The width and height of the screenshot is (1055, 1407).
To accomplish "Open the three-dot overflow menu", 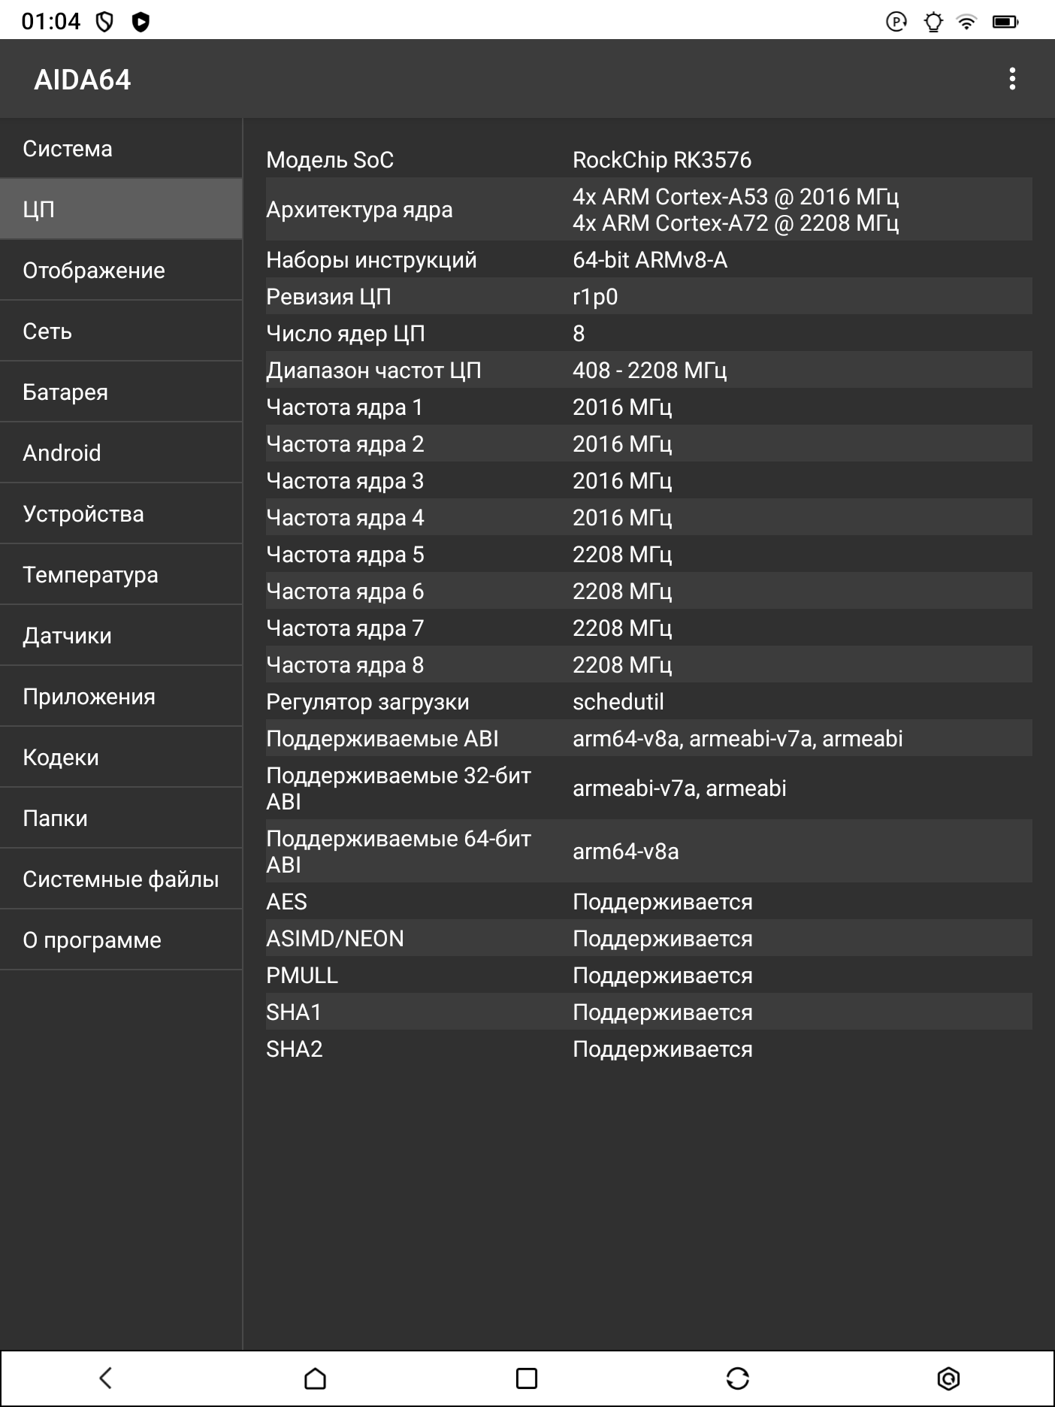I will click(x=1012, y=79).
